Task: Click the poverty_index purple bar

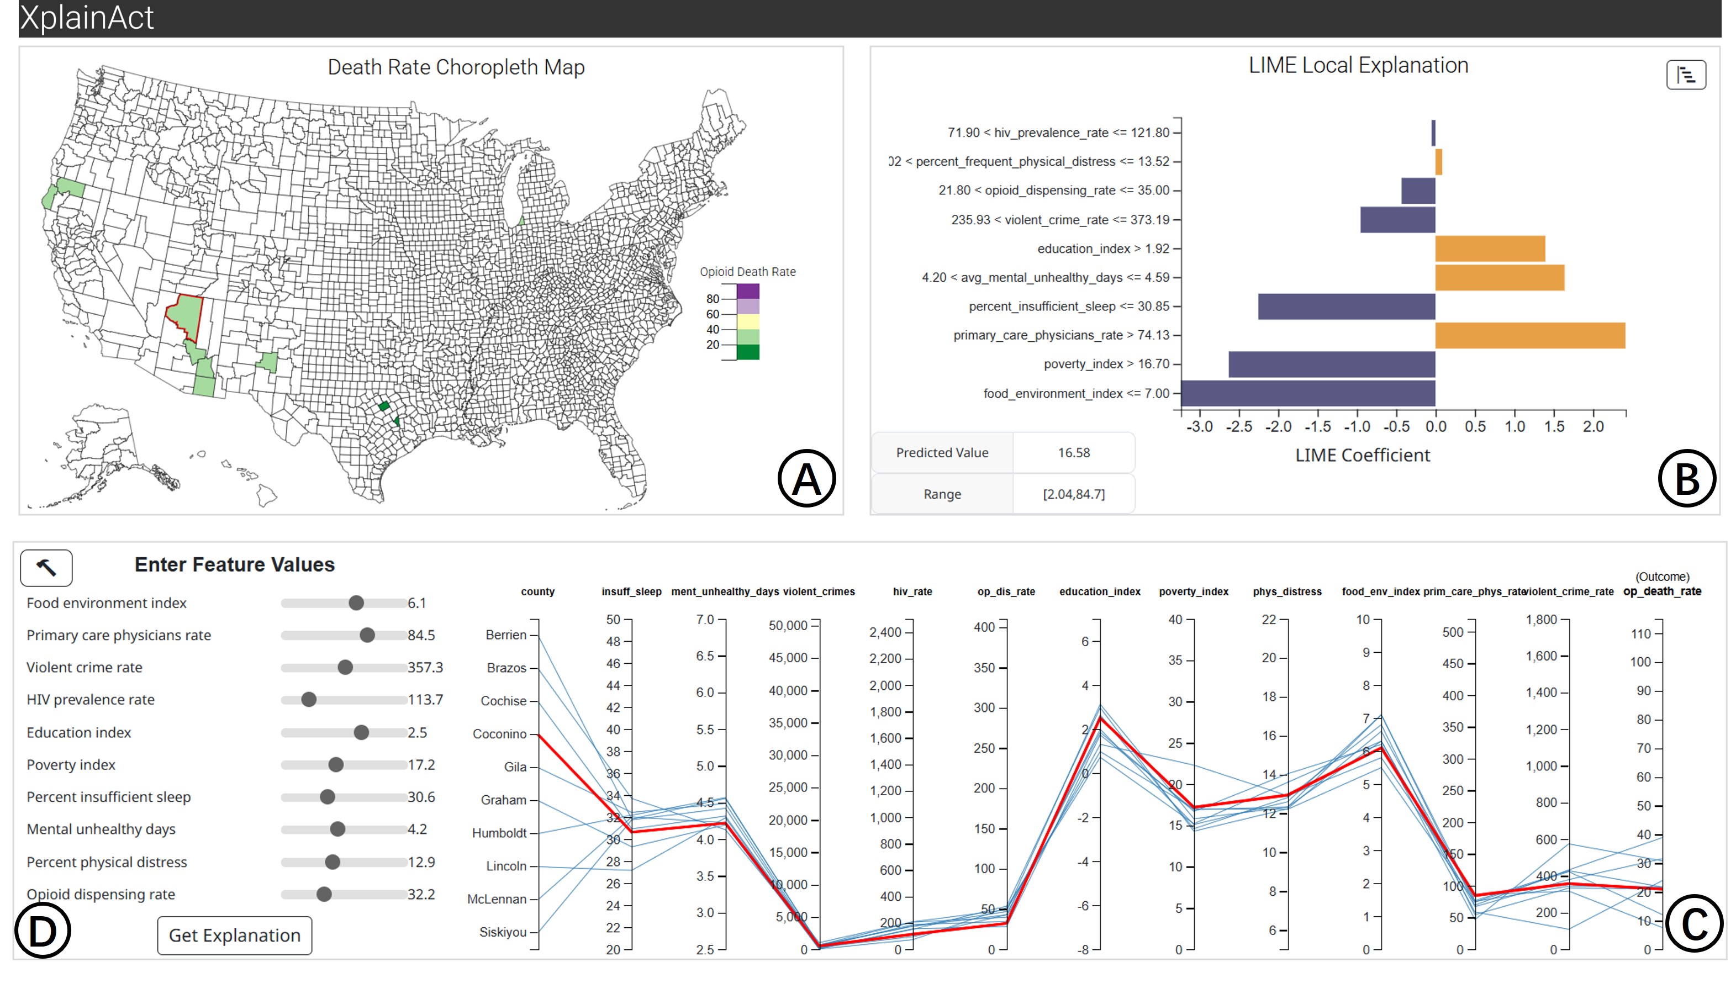Action: pos(1331,364)
